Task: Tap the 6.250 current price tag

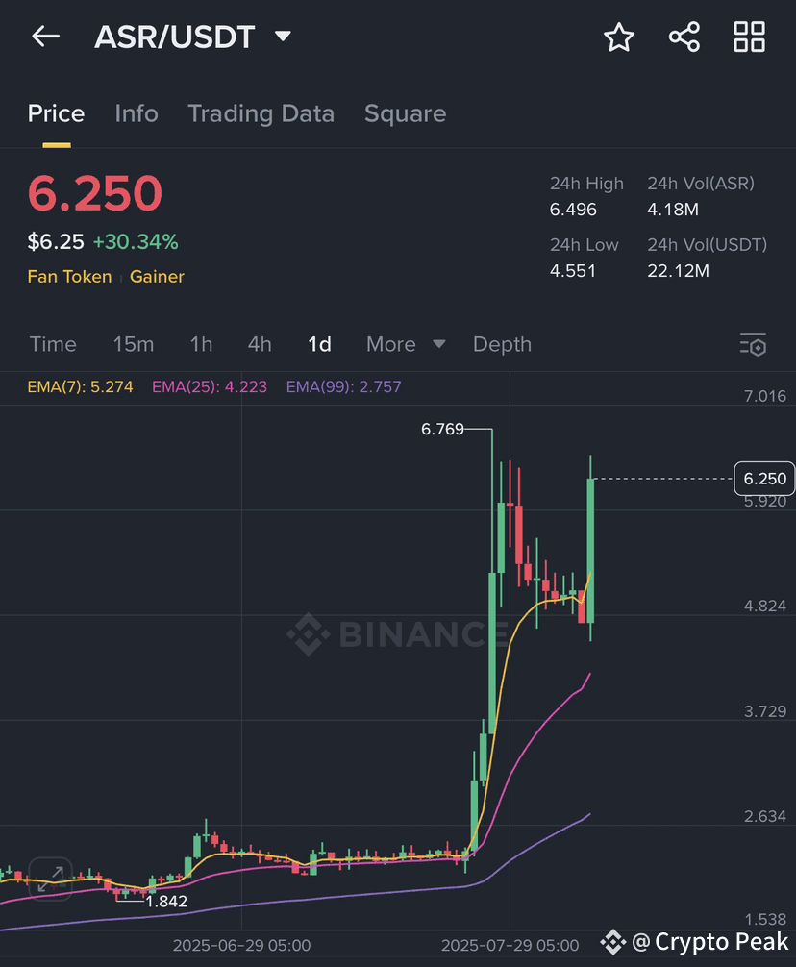Action: coord(764,479)
